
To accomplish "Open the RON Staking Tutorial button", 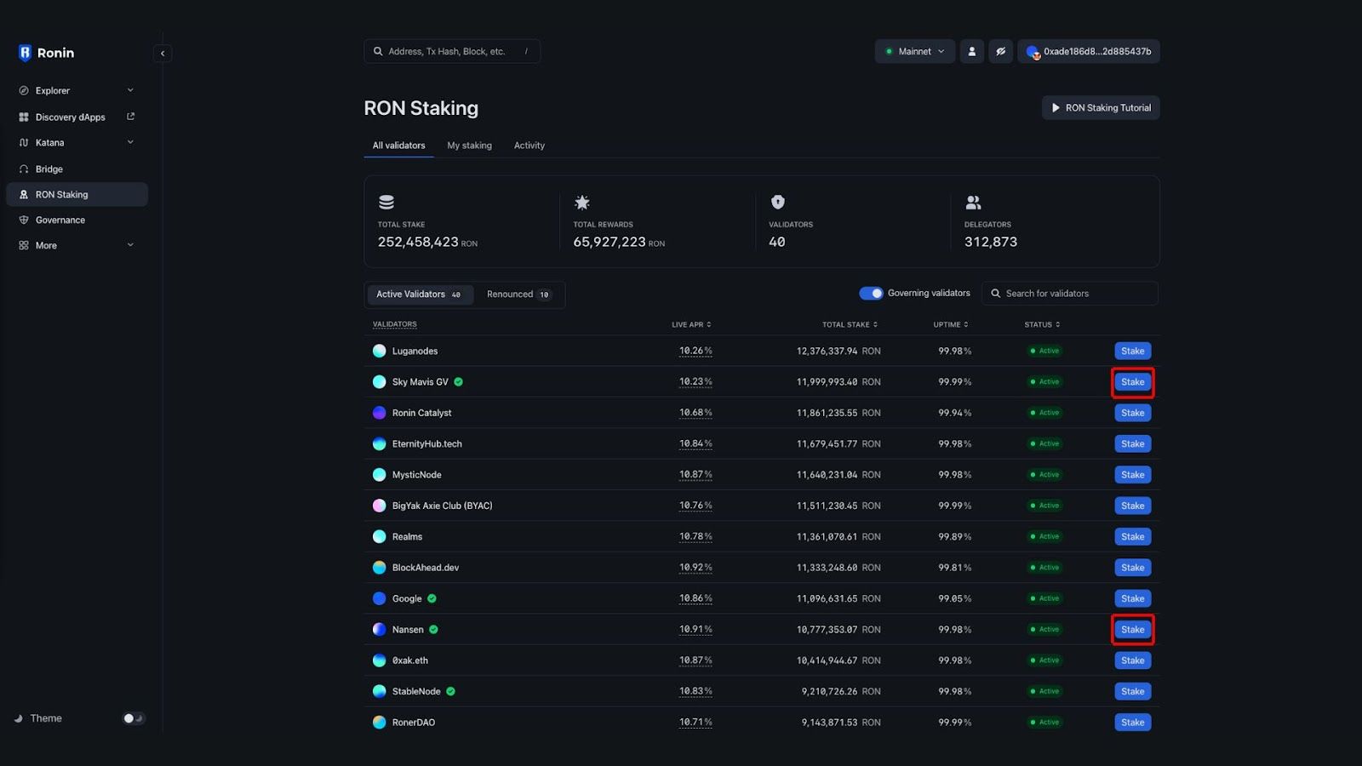I will [x=1101, y=108].
